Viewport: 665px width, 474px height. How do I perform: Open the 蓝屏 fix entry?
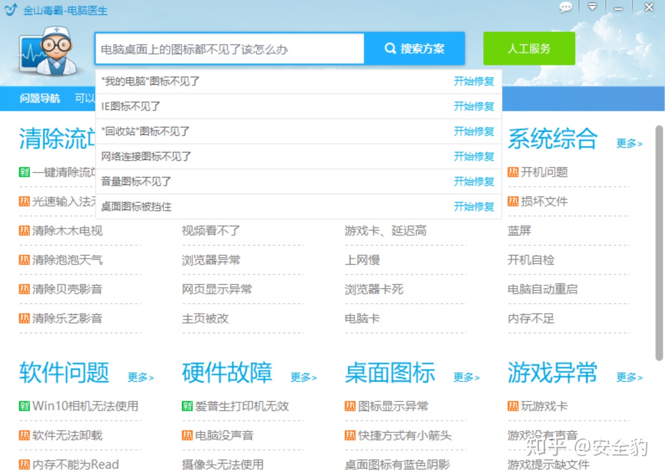[519, 231]
